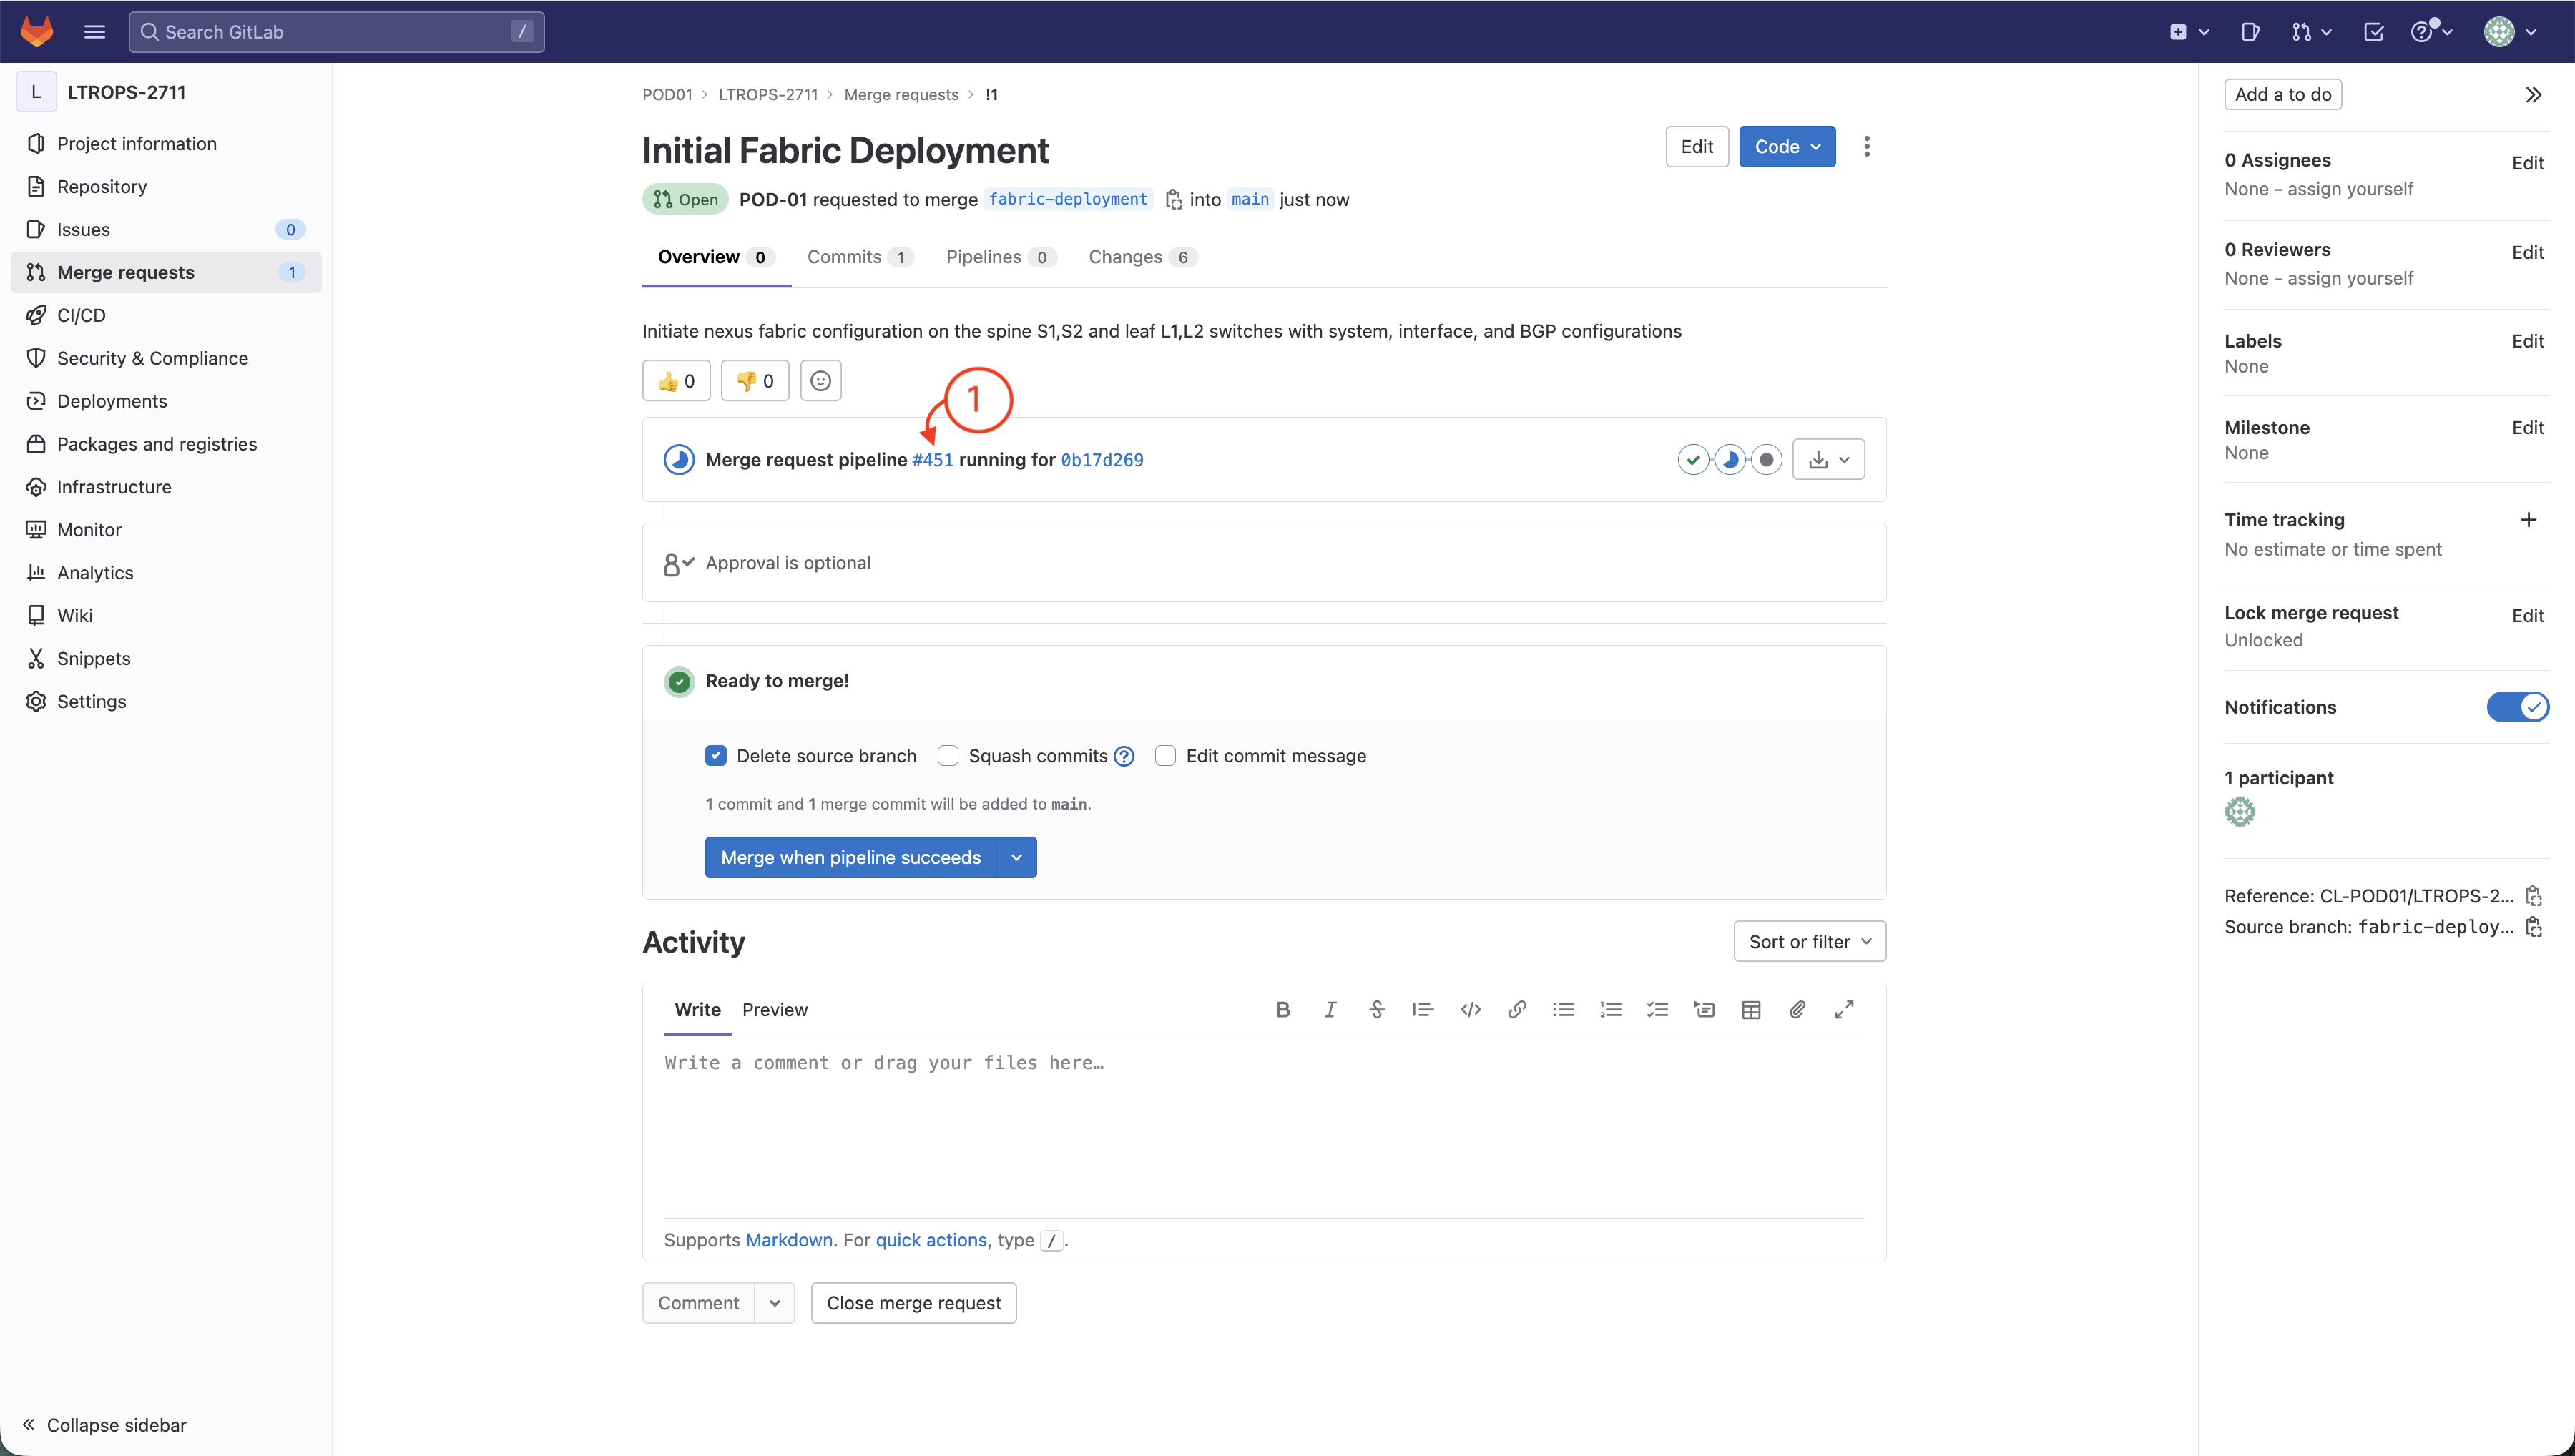Screen dimensions: 2575x1456
Task: Click running stage pipeline status icon
Action: (x=1729, y=460)
